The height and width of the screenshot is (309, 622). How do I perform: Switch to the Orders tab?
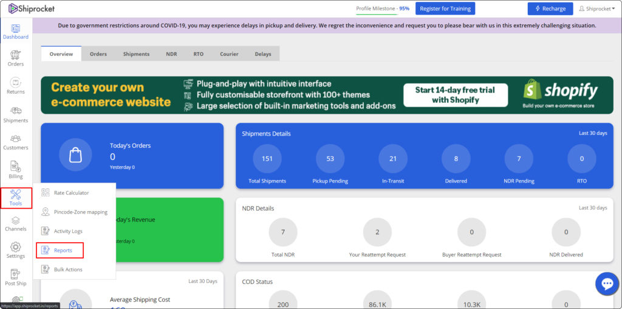coord(98,54)
